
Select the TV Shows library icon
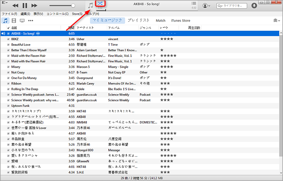(22, 21)
